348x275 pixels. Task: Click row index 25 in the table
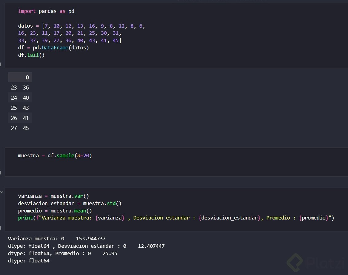pyautogui.click(x=14, y=108)
